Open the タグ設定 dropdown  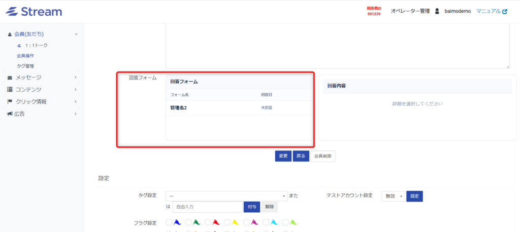click(x=226, y=196)
